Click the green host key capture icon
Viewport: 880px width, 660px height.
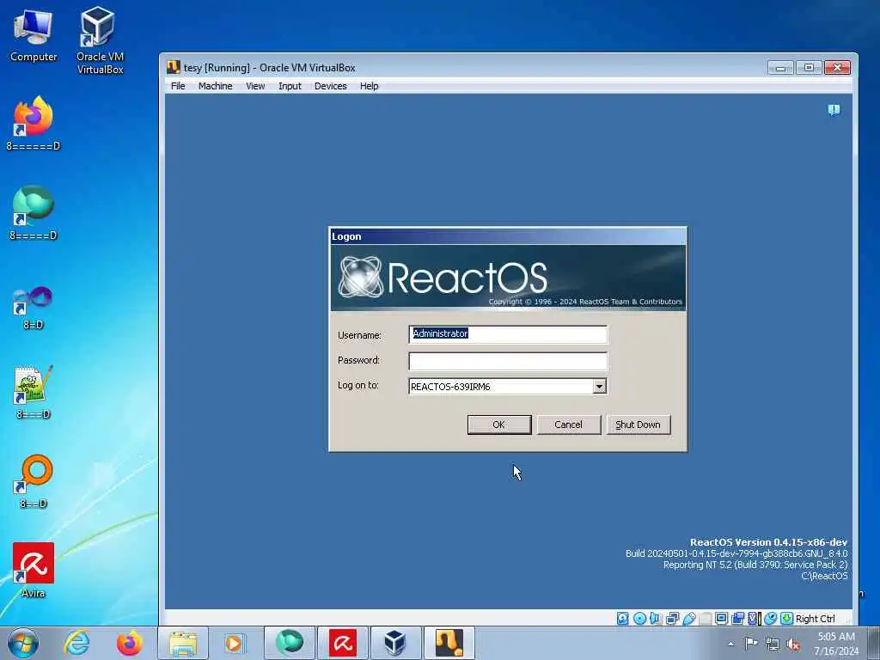click(787, 619)
